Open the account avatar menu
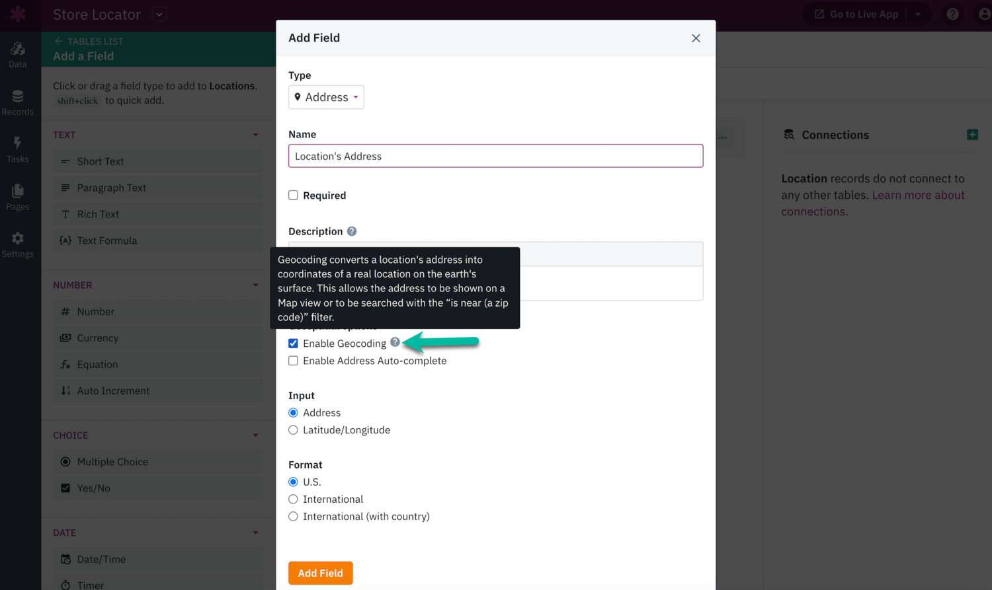The image size is (992, 590). click(985, 14)
